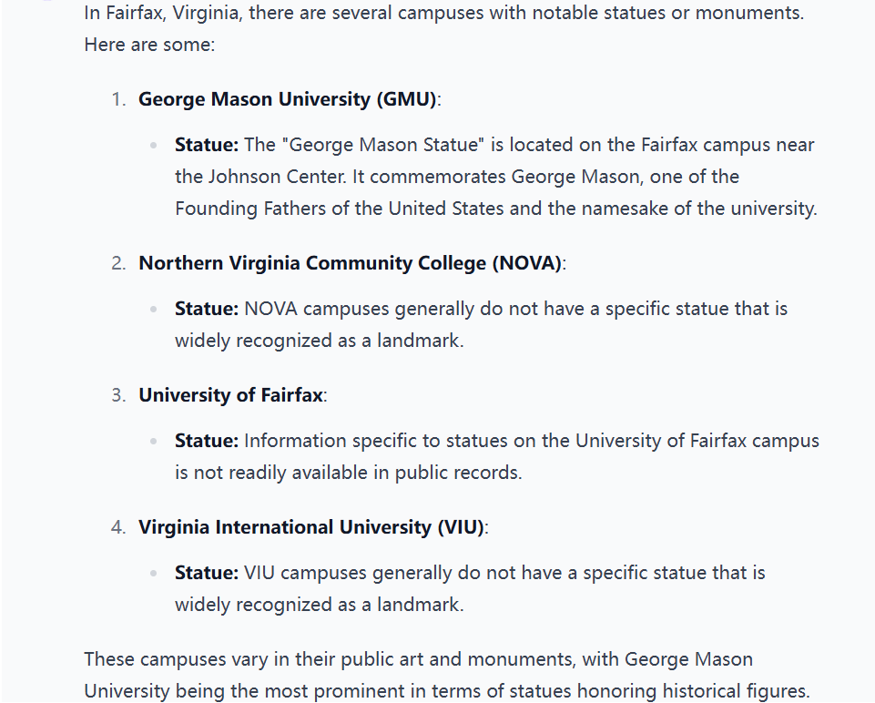Click list number 3 before University of Fairfax
This screenshot has height=703, width=875.
pyautogui.click(x=118, y=395)
